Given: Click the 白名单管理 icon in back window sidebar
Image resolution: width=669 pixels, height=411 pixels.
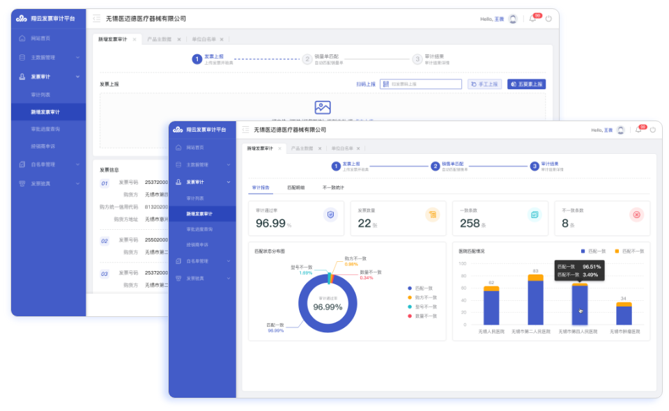Looking at the screenshot, I should 22,164.
